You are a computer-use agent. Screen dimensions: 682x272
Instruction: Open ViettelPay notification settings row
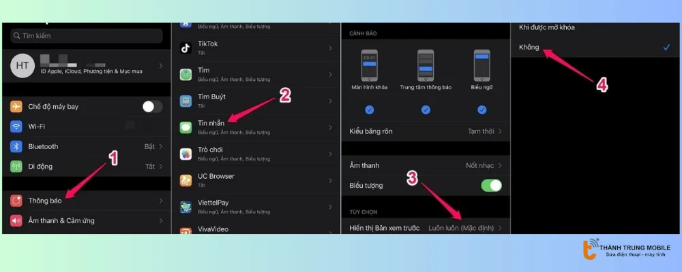pyautogui.click(x=256, y=207)
